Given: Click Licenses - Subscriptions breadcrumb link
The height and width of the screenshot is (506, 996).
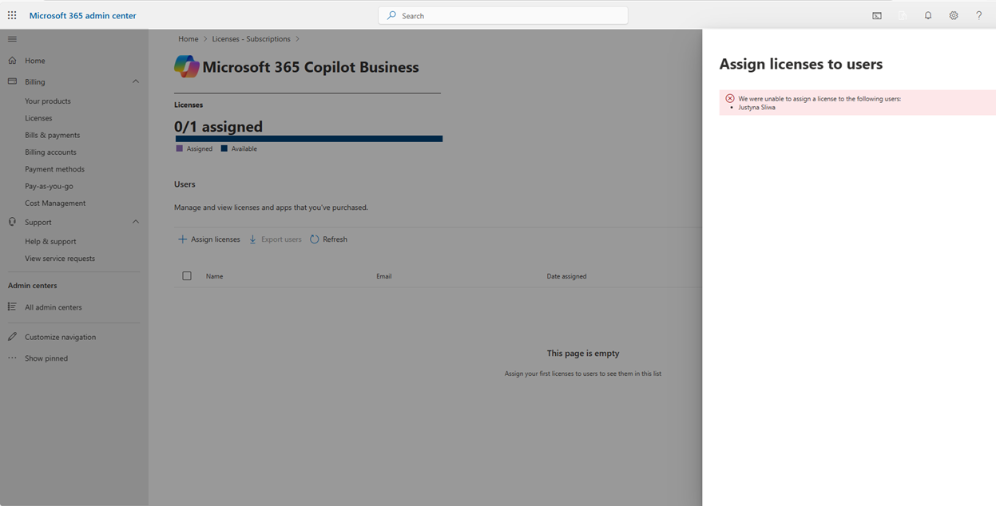Looking at the screenshot, I should click(251, 39).
